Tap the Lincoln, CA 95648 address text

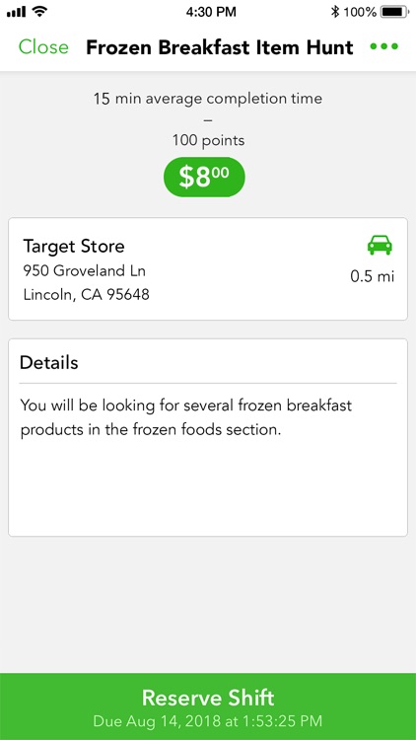click(x=87, y=294)
